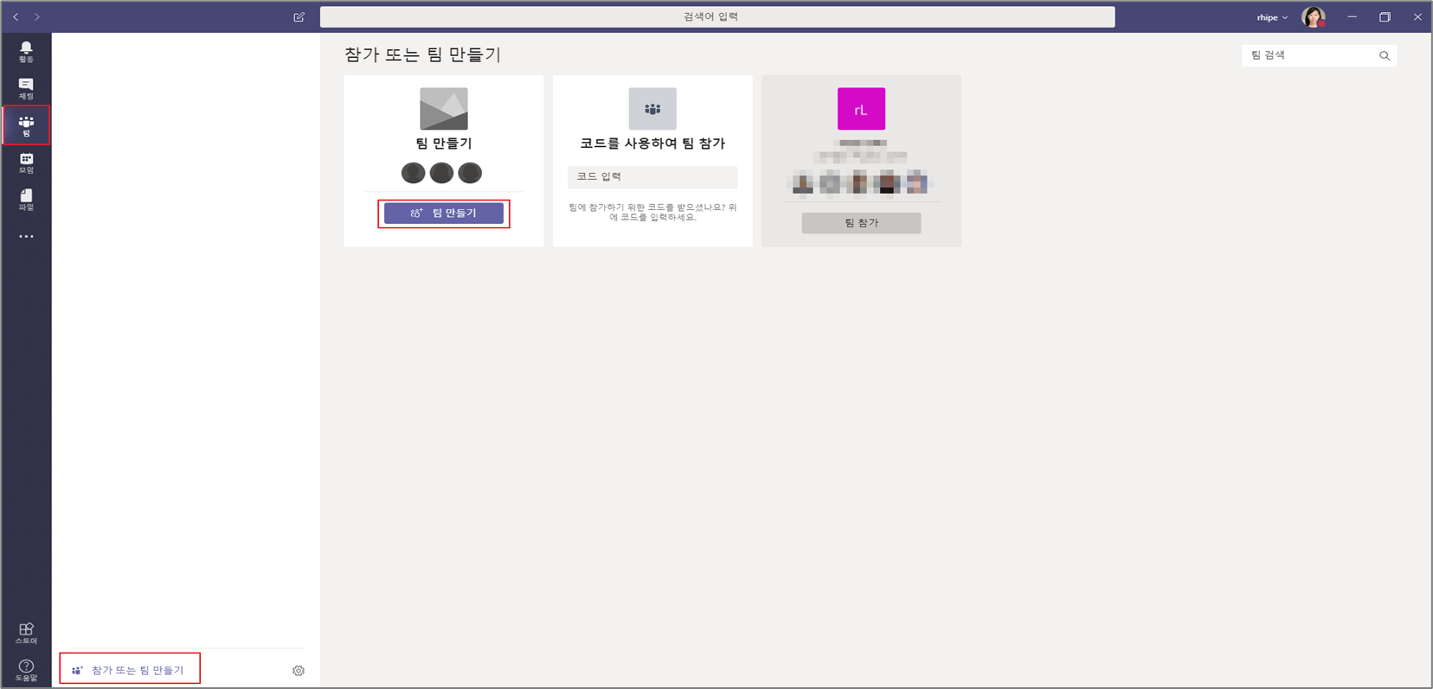Open the Activity bell in sidebar

pyautogui.click(x=26, y=52)
